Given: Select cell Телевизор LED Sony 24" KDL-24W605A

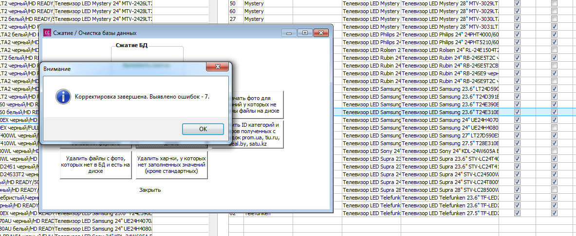Looking at the screenshot, I should pyautogui.click(x=450, y=151).
